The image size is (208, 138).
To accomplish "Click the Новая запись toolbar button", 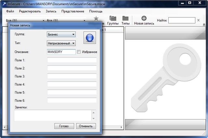I will click(144, 20).
